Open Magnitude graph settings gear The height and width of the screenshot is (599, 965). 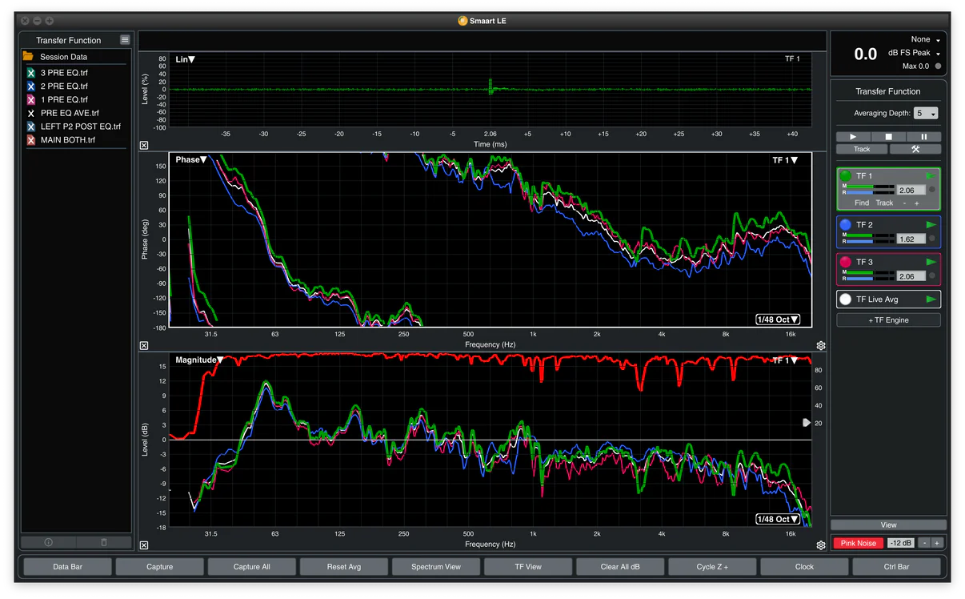click(x=820, y=545)
